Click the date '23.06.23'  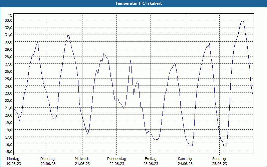151,164
